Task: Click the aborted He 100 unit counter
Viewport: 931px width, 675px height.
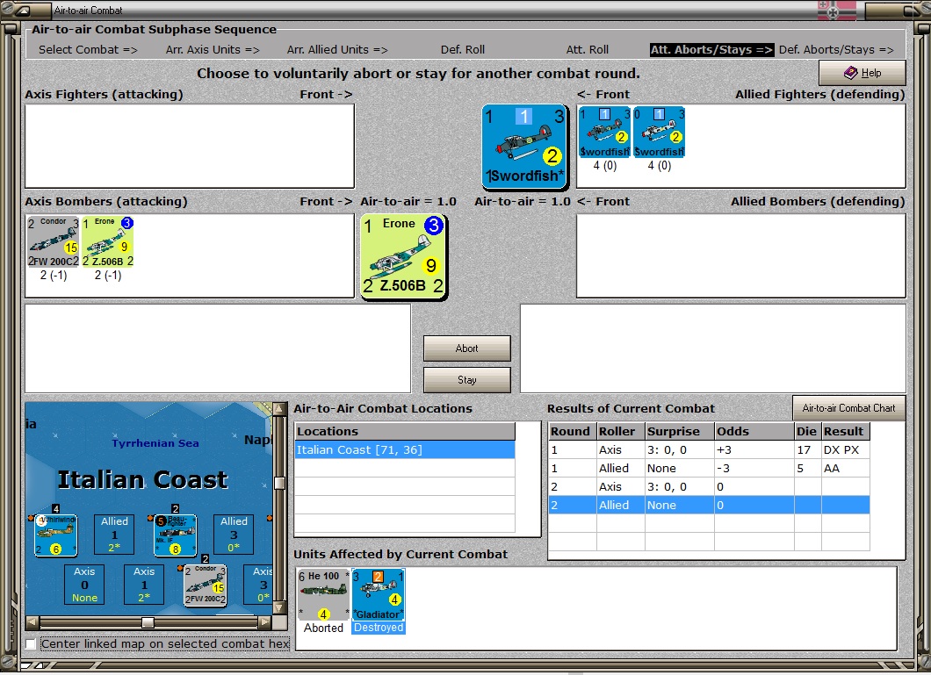Action: pos(323,595)
